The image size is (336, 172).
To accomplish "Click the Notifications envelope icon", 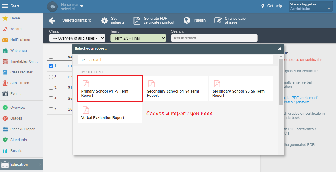I will [5, 40].
